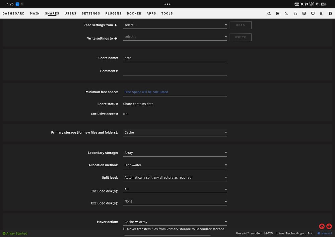Image resolution: width=335 pixels, height=237 pixels.
Task: Click the Array Started status indicator
Action: coord(15,233)
